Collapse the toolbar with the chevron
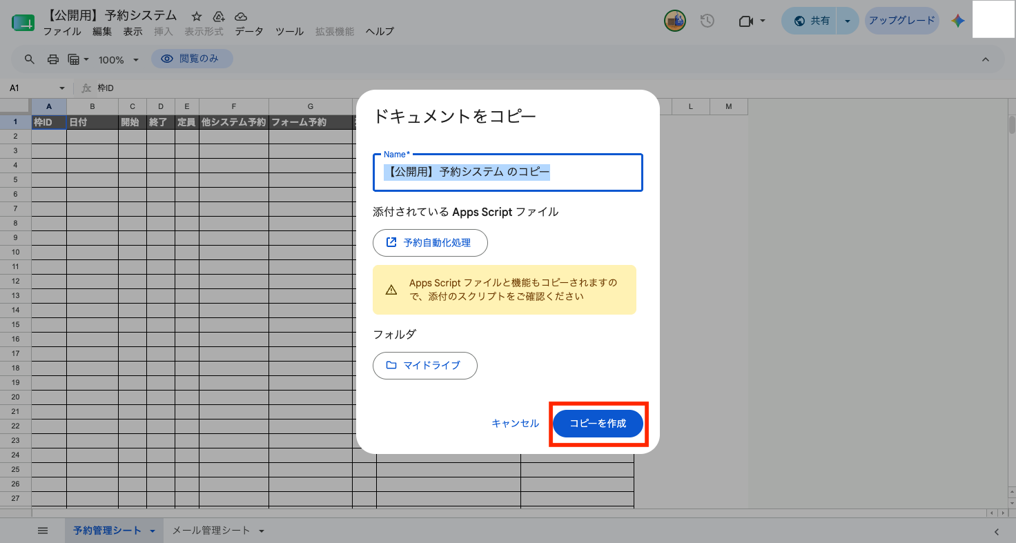 (986, 59)
